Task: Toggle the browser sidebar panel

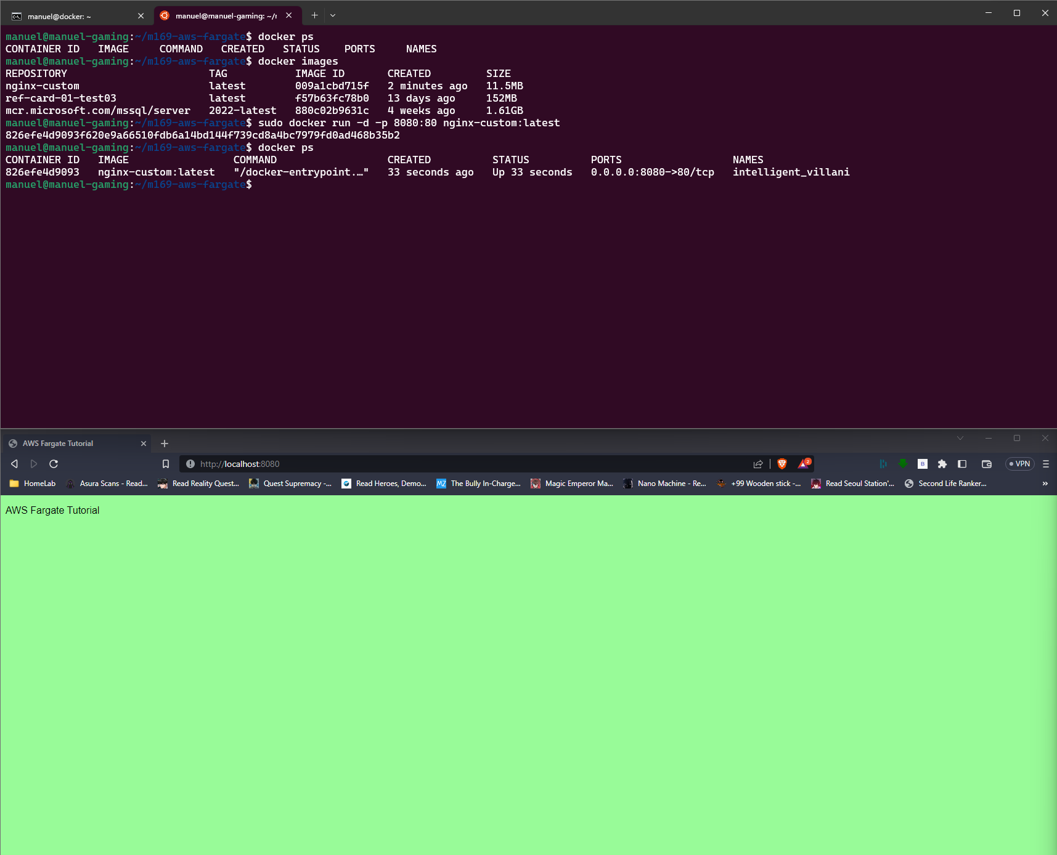Action: coord(962,464)
